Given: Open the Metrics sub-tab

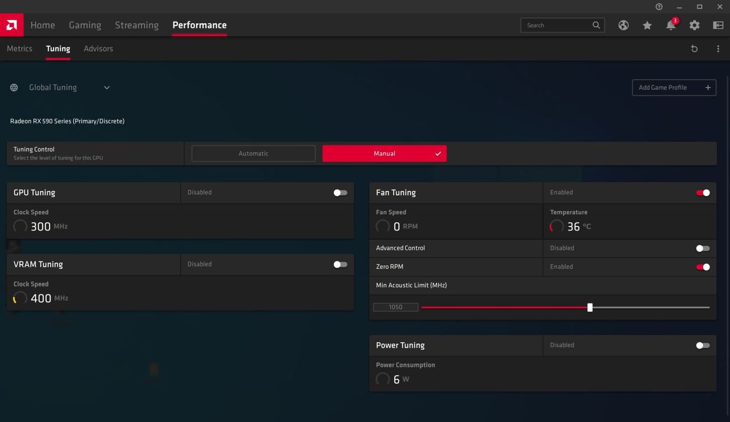Looking at the screenshot, I should click(19, 48).
